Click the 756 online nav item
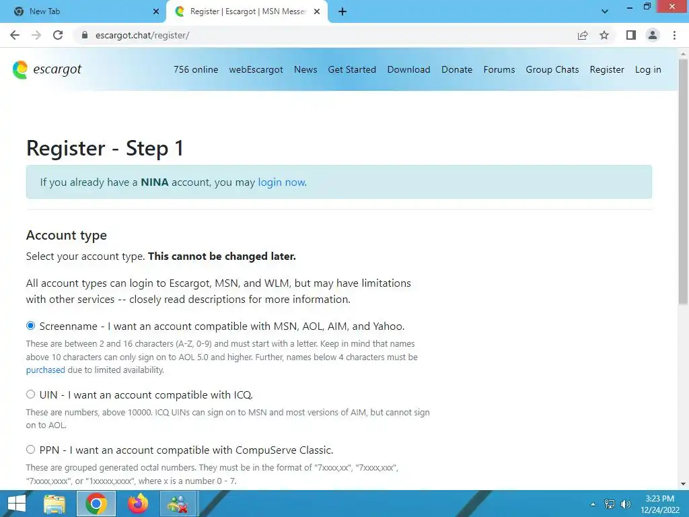The image size is (689, 517). coord(196,69)
